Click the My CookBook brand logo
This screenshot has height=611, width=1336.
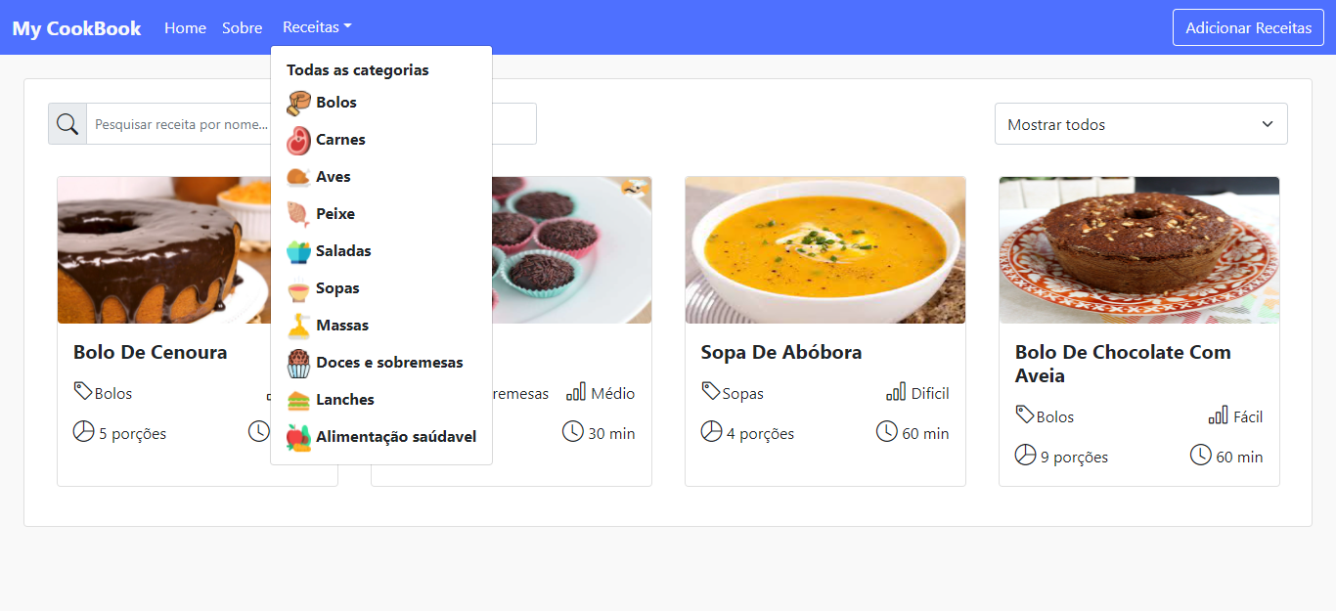[76, 28]
